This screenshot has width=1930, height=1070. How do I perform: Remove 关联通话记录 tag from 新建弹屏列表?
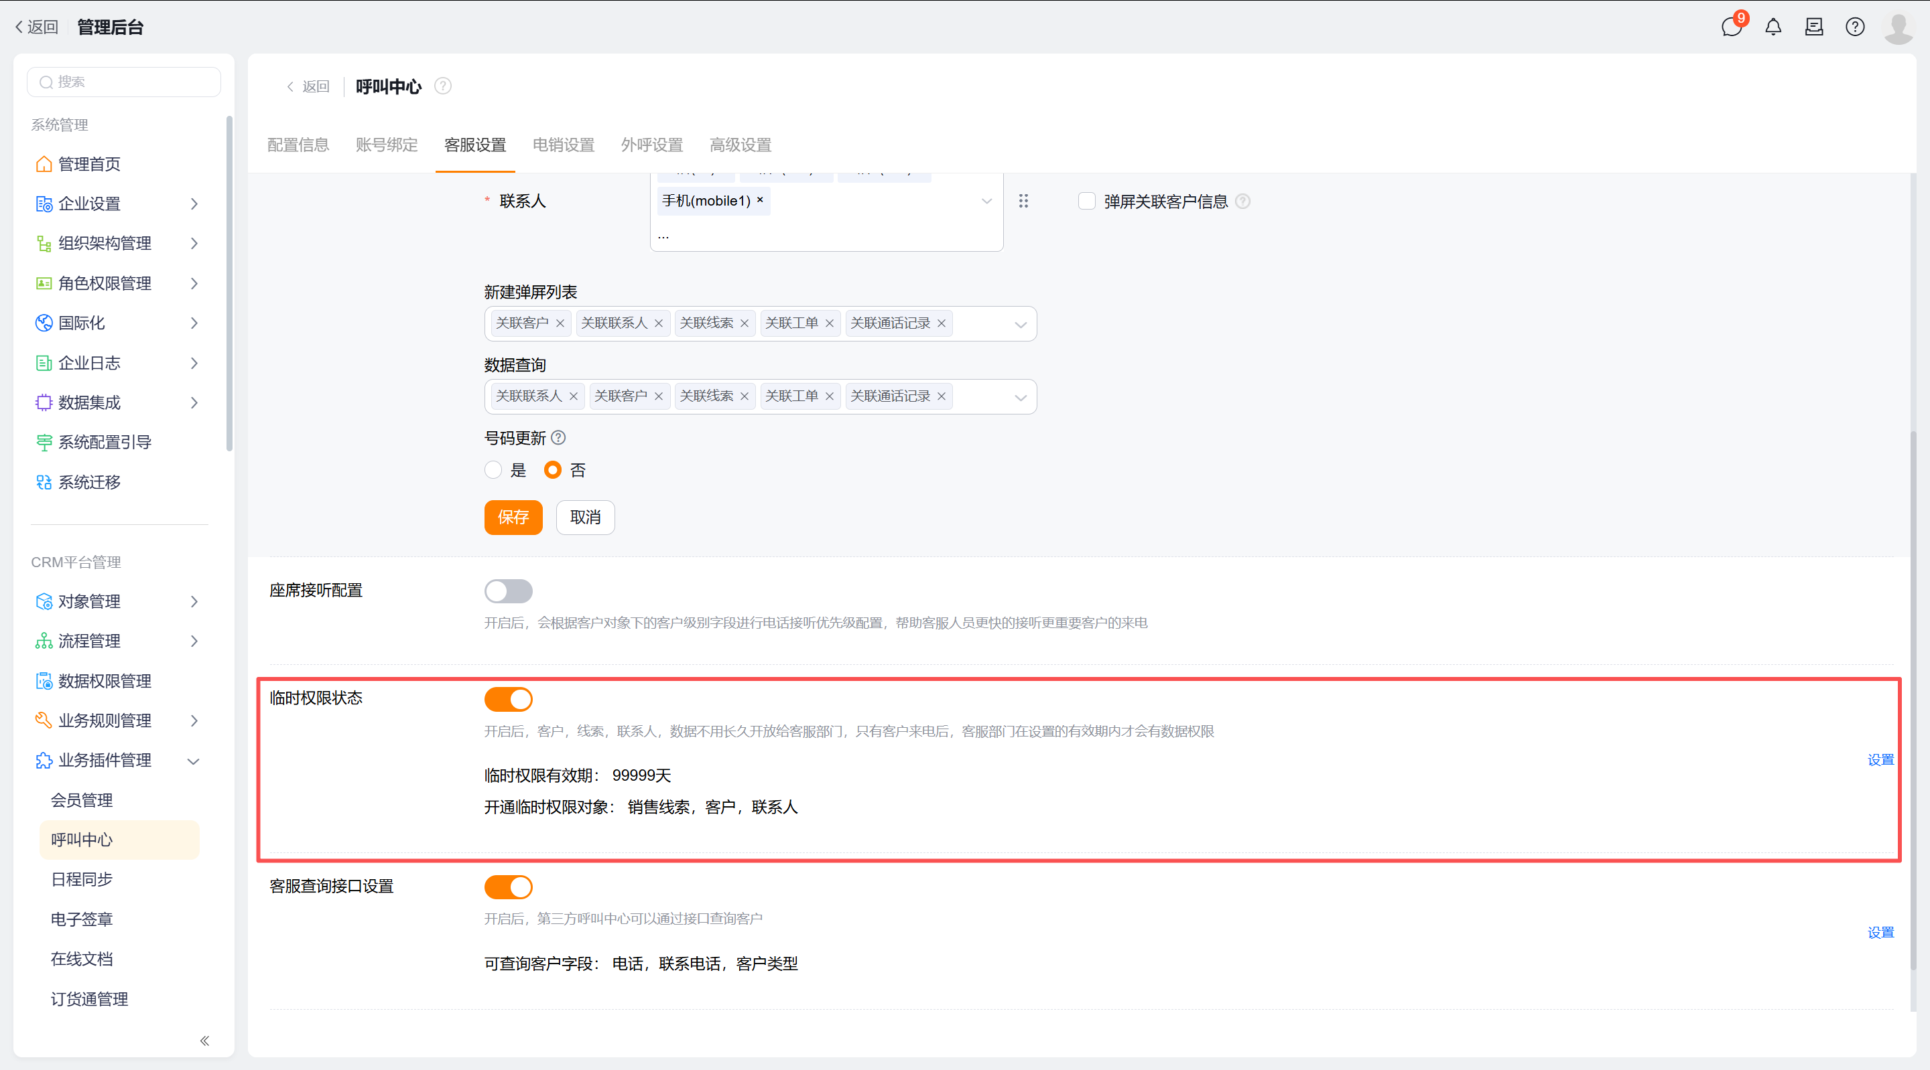click(x=942, y=323)
